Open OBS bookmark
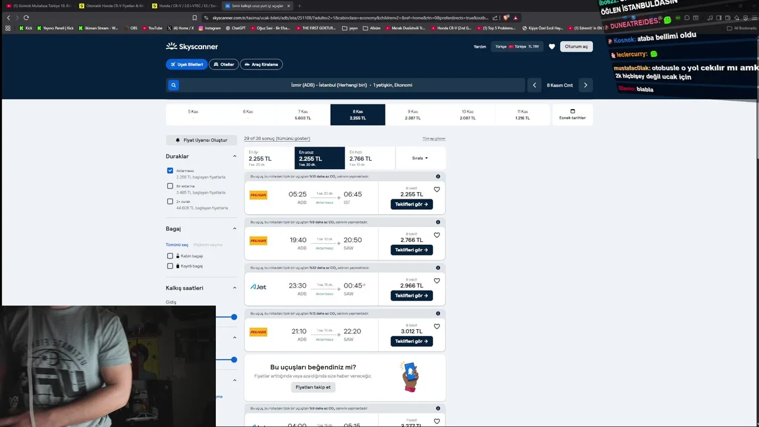This screenshot has width=759, height=427. (130, 28)
